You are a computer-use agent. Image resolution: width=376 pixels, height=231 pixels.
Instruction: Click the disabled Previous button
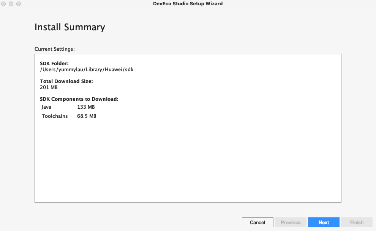click(291, 222)
